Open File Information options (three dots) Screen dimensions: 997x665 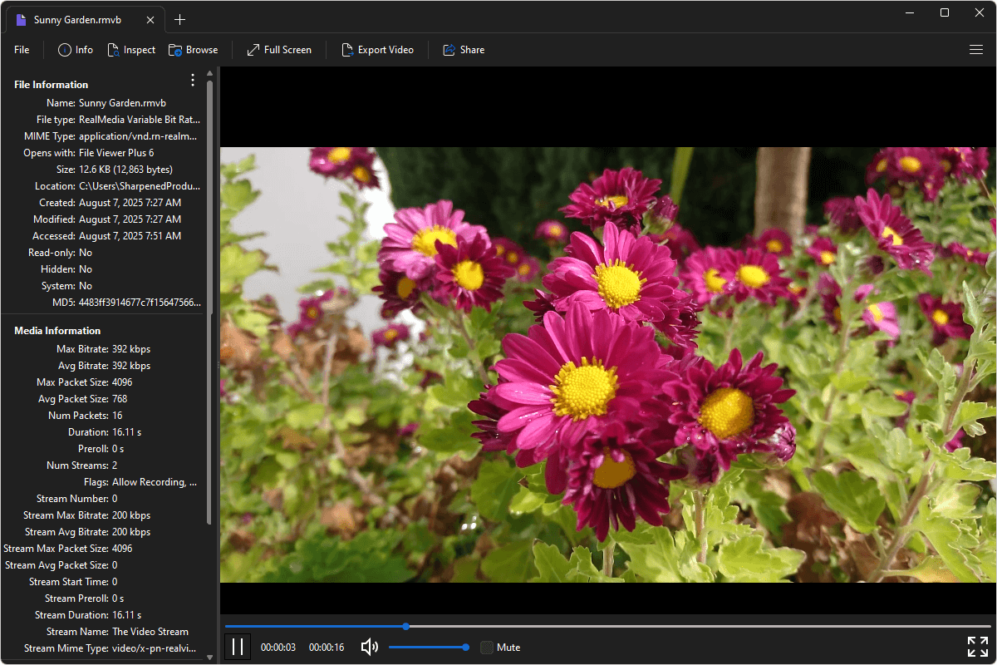click(x=193, y=81)
